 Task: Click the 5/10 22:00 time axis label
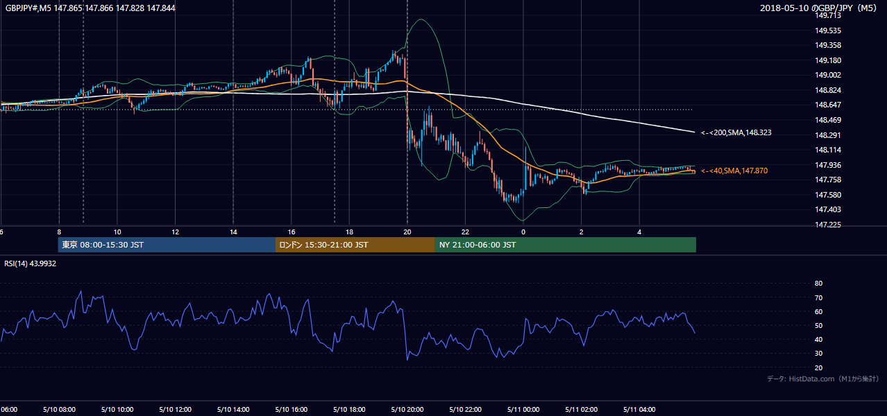(465, 410)
